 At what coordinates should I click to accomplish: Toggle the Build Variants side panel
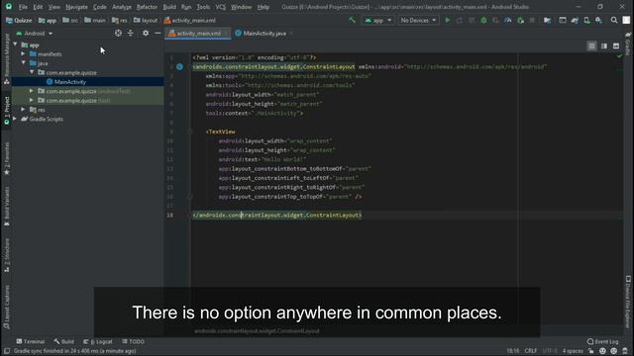7,206
